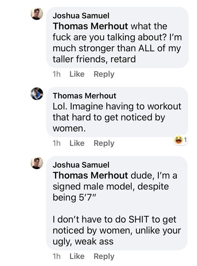Viewport: 197px width, 266px height.
Task: Open Joshua Samuel's name above 'signed male model' comment
Action: [81, 165]
